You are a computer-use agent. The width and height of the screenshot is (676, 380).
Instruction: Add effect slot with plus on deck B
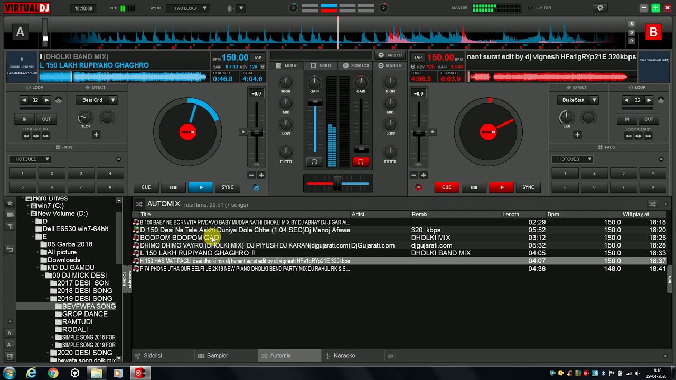point(577,135)
